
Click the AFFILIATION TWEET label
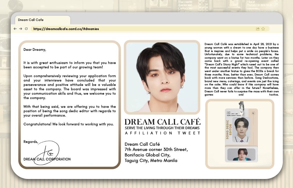tap(162, 133)
